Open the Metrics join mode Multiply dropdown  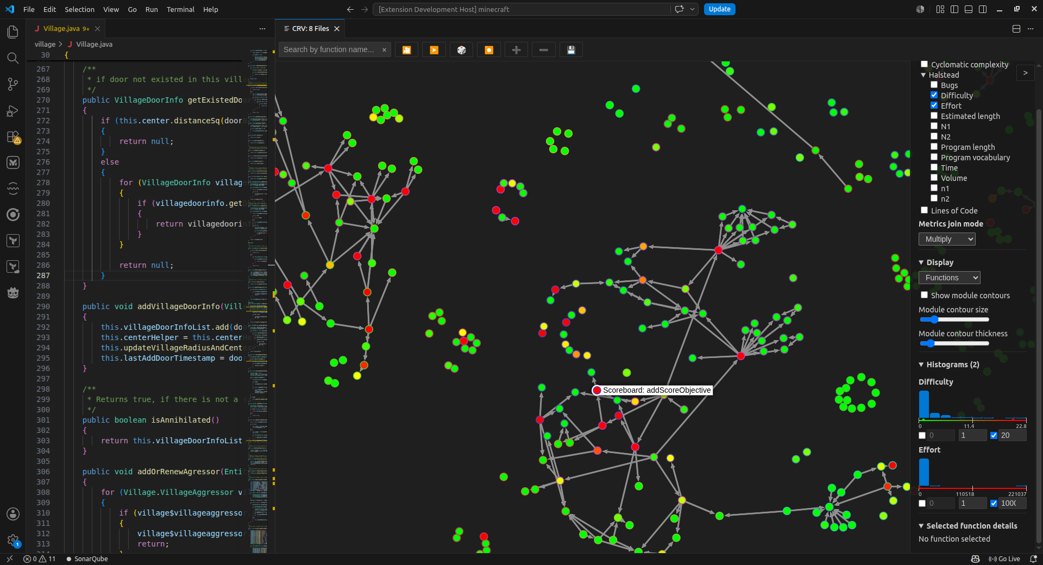click(947, 239)
